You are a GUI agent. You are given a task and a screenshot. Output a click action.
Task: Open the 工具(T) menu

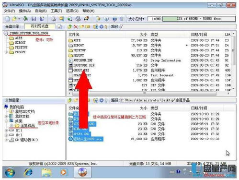click(x=57, y=11)
